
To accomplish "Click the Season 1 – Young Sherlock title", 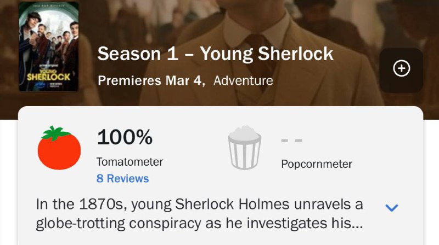I will pos(215,54).
